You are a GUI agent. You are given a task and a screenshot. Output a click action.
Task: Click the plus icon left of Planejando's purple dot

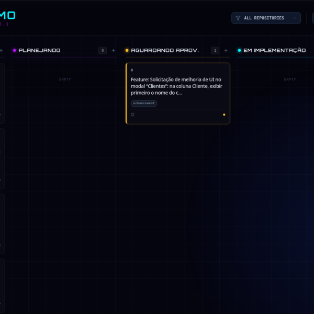coord(1,51)
